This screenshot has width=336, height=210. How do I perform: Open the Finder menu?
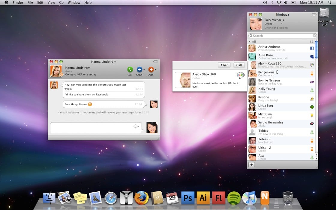(x=18, y=3)
